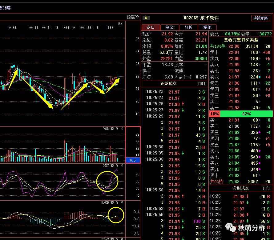
Task: Click the 18% / 82% buy-sell ratio bar
Action: (241, 114)
